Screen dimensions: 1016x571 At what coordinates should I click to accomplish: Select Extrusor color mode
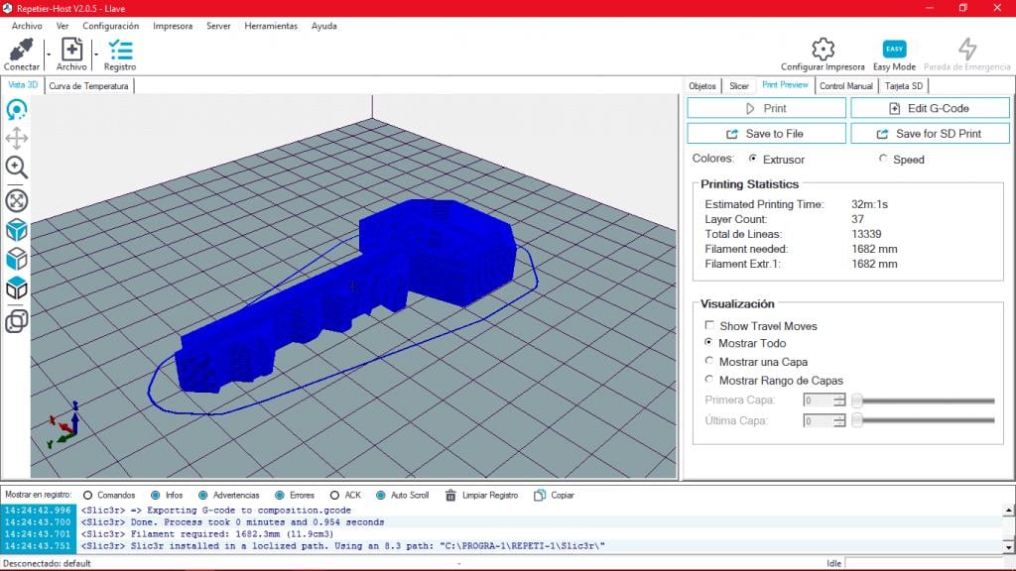[x=752, y=159]
